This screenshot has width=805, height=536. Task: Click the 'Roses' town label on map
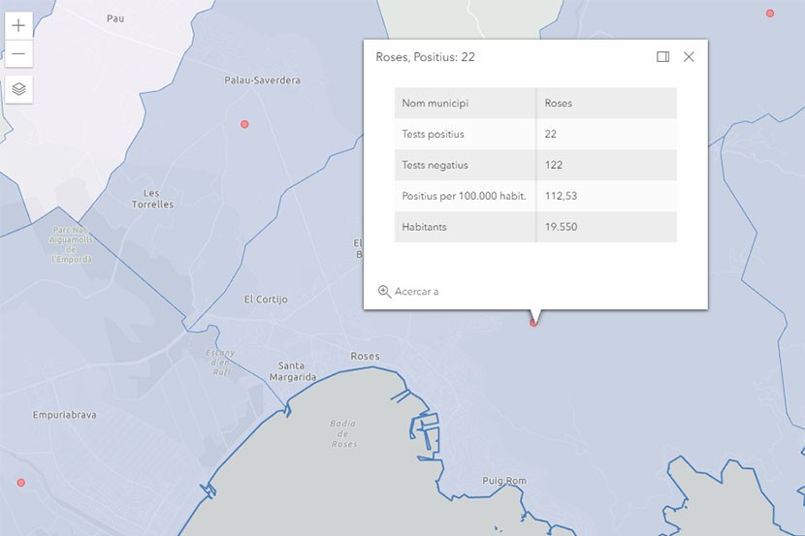365,356
